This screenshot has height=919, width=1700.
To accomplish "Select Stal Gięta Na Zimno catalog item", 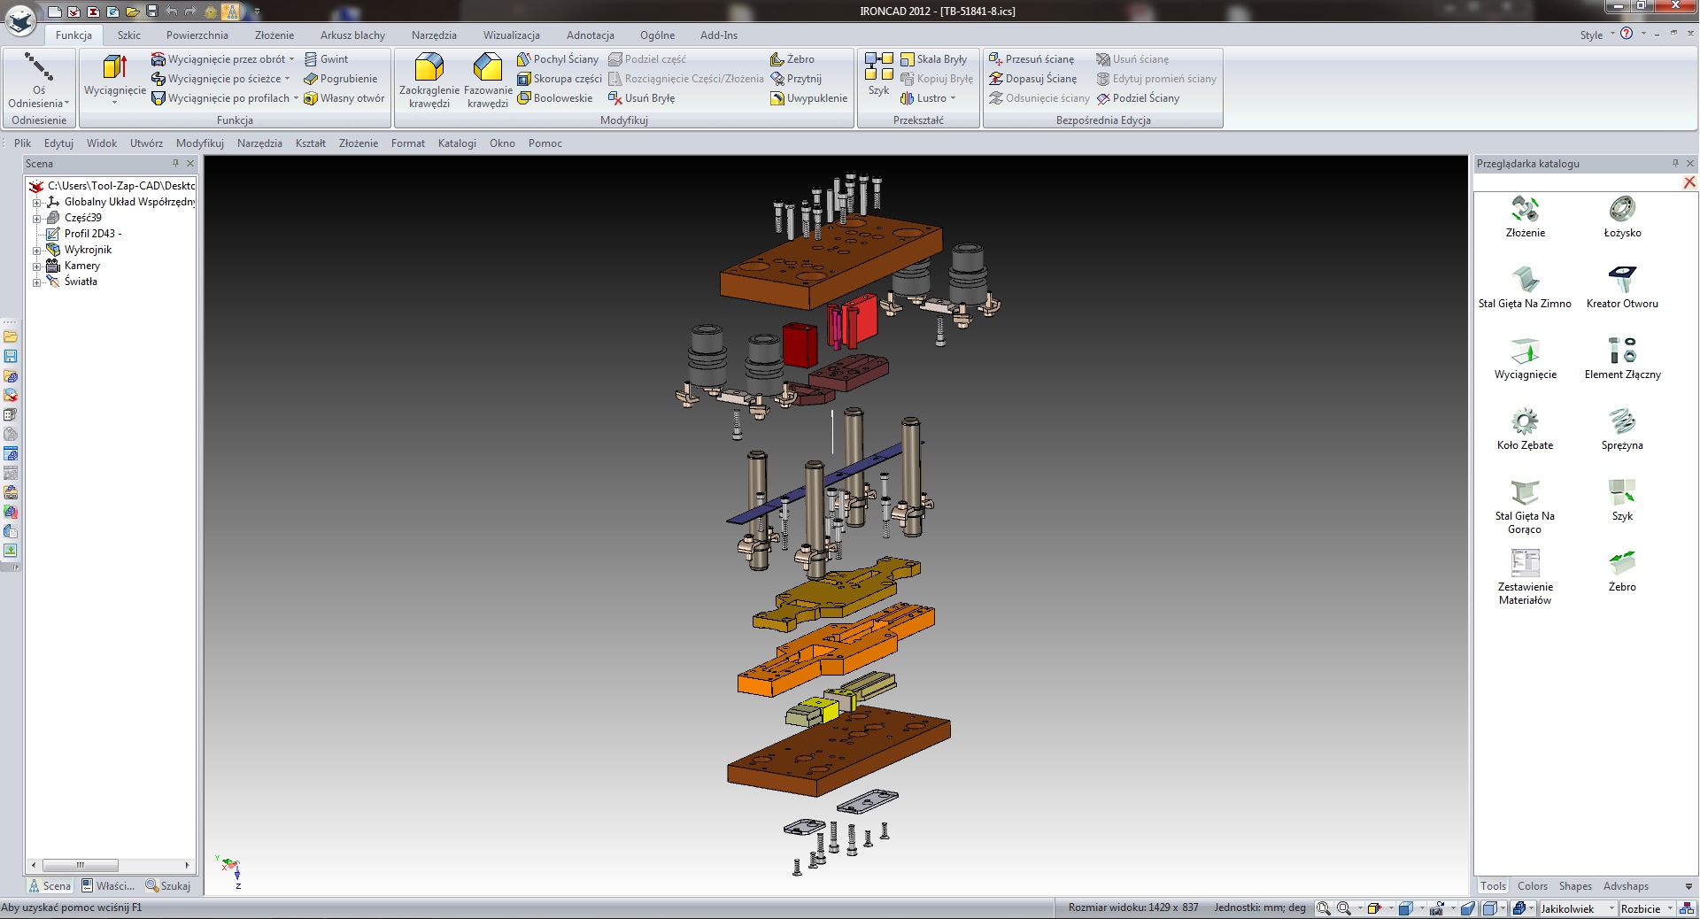I will [1525, 287].
